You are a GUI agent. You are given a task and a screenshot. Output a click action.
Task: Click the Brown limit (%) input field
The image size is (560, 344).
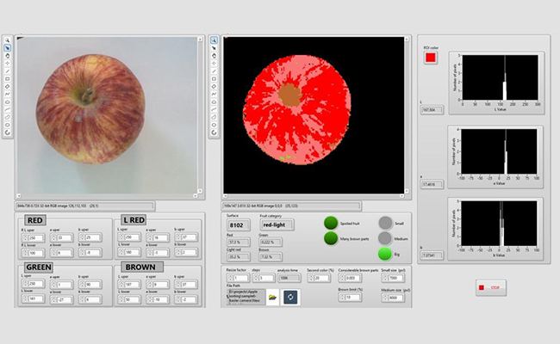pos(352,297)
